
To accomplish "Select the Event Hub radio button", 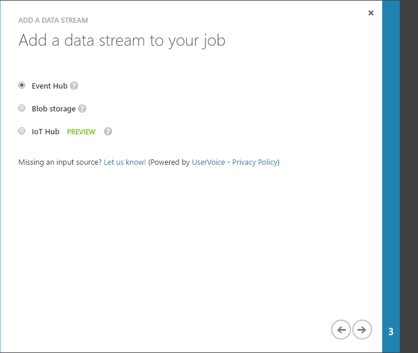I will coord(22,85).
